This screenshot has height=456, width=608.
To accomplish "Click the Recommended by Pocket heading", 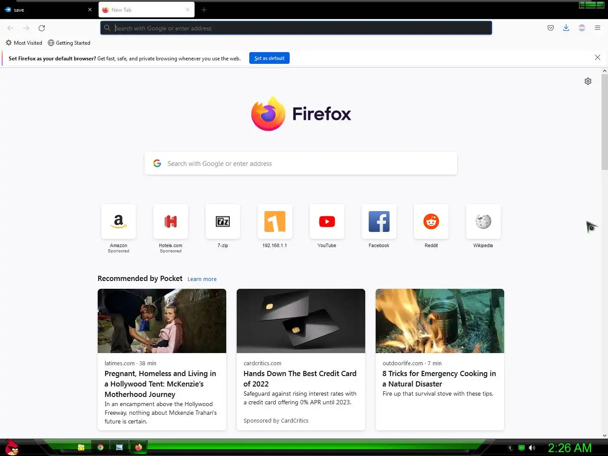I will click(x=140, y=278).
